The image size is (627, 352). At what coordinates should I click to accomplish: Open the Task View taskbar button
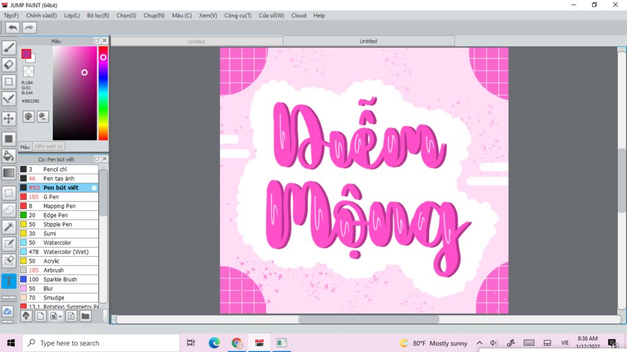[191, 343]
